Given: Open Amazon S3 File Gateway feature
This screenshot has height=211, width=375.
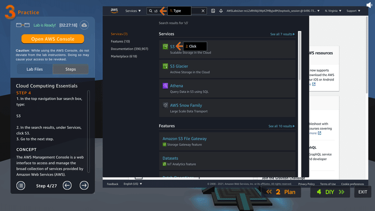Looking at the screenshot, I should tap(184, 138).
